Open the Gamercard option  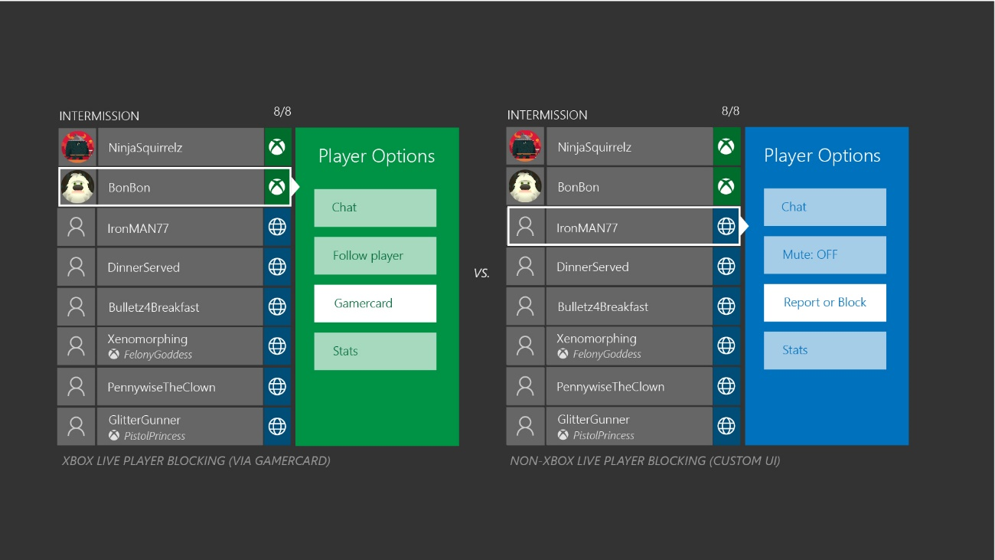(375, 303)
